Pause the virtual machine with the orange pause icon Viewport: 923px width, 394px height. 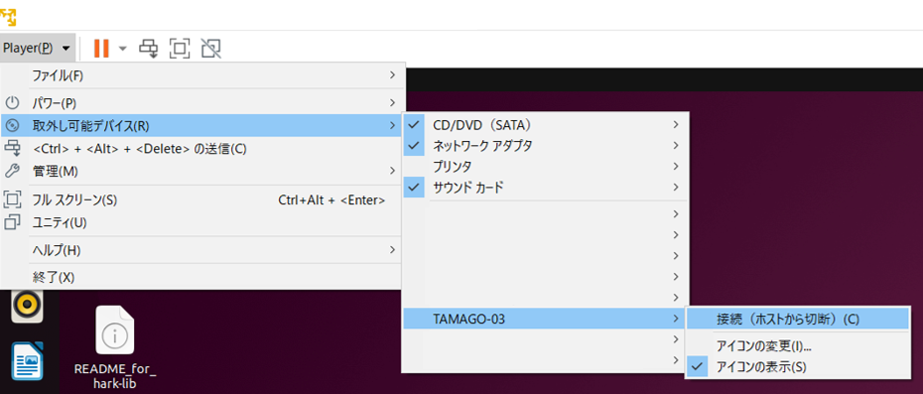click(101, 49)
